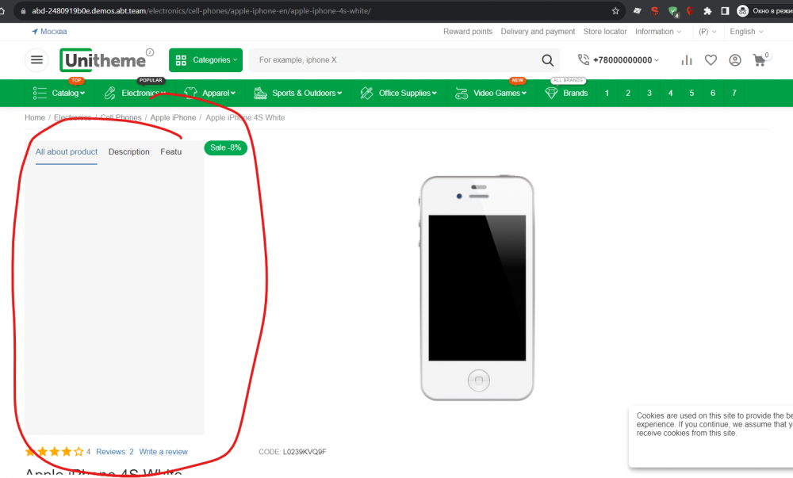793x478 pixels.
Task: Expand the Information dropdown
Action: [x=656, y=32]
